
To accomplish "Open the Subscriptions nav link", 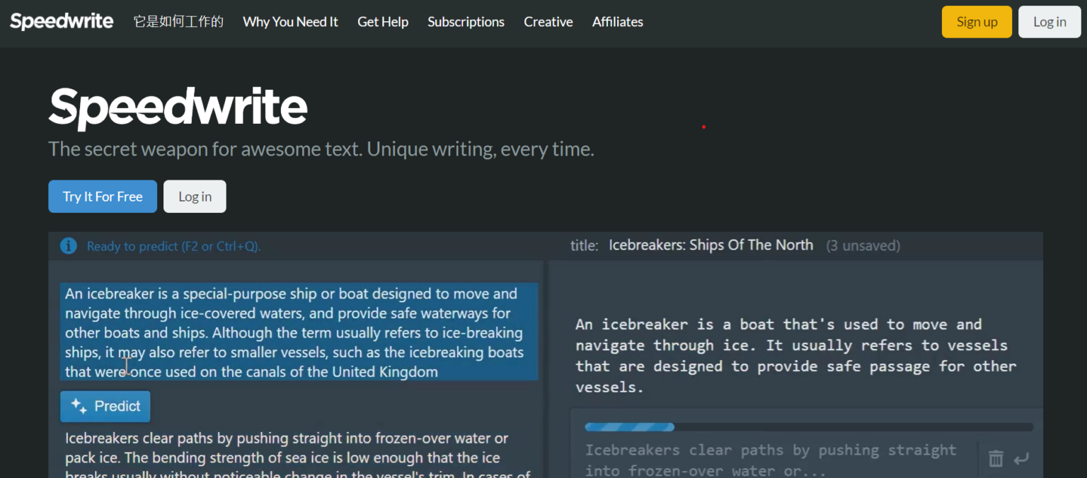I will (x=466, y=22).
